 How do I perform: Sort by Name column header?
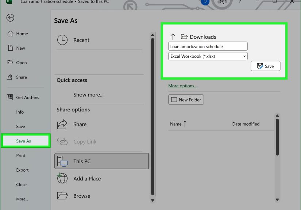tap(175, 124)
